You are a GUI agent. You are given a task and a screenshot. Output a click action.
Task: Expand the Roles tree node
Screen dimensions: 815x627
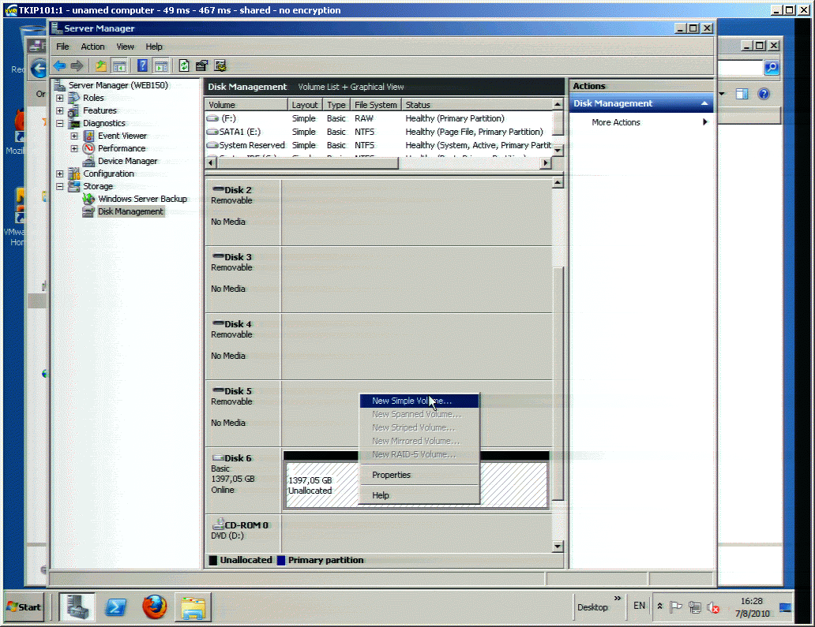pos(60,98)
